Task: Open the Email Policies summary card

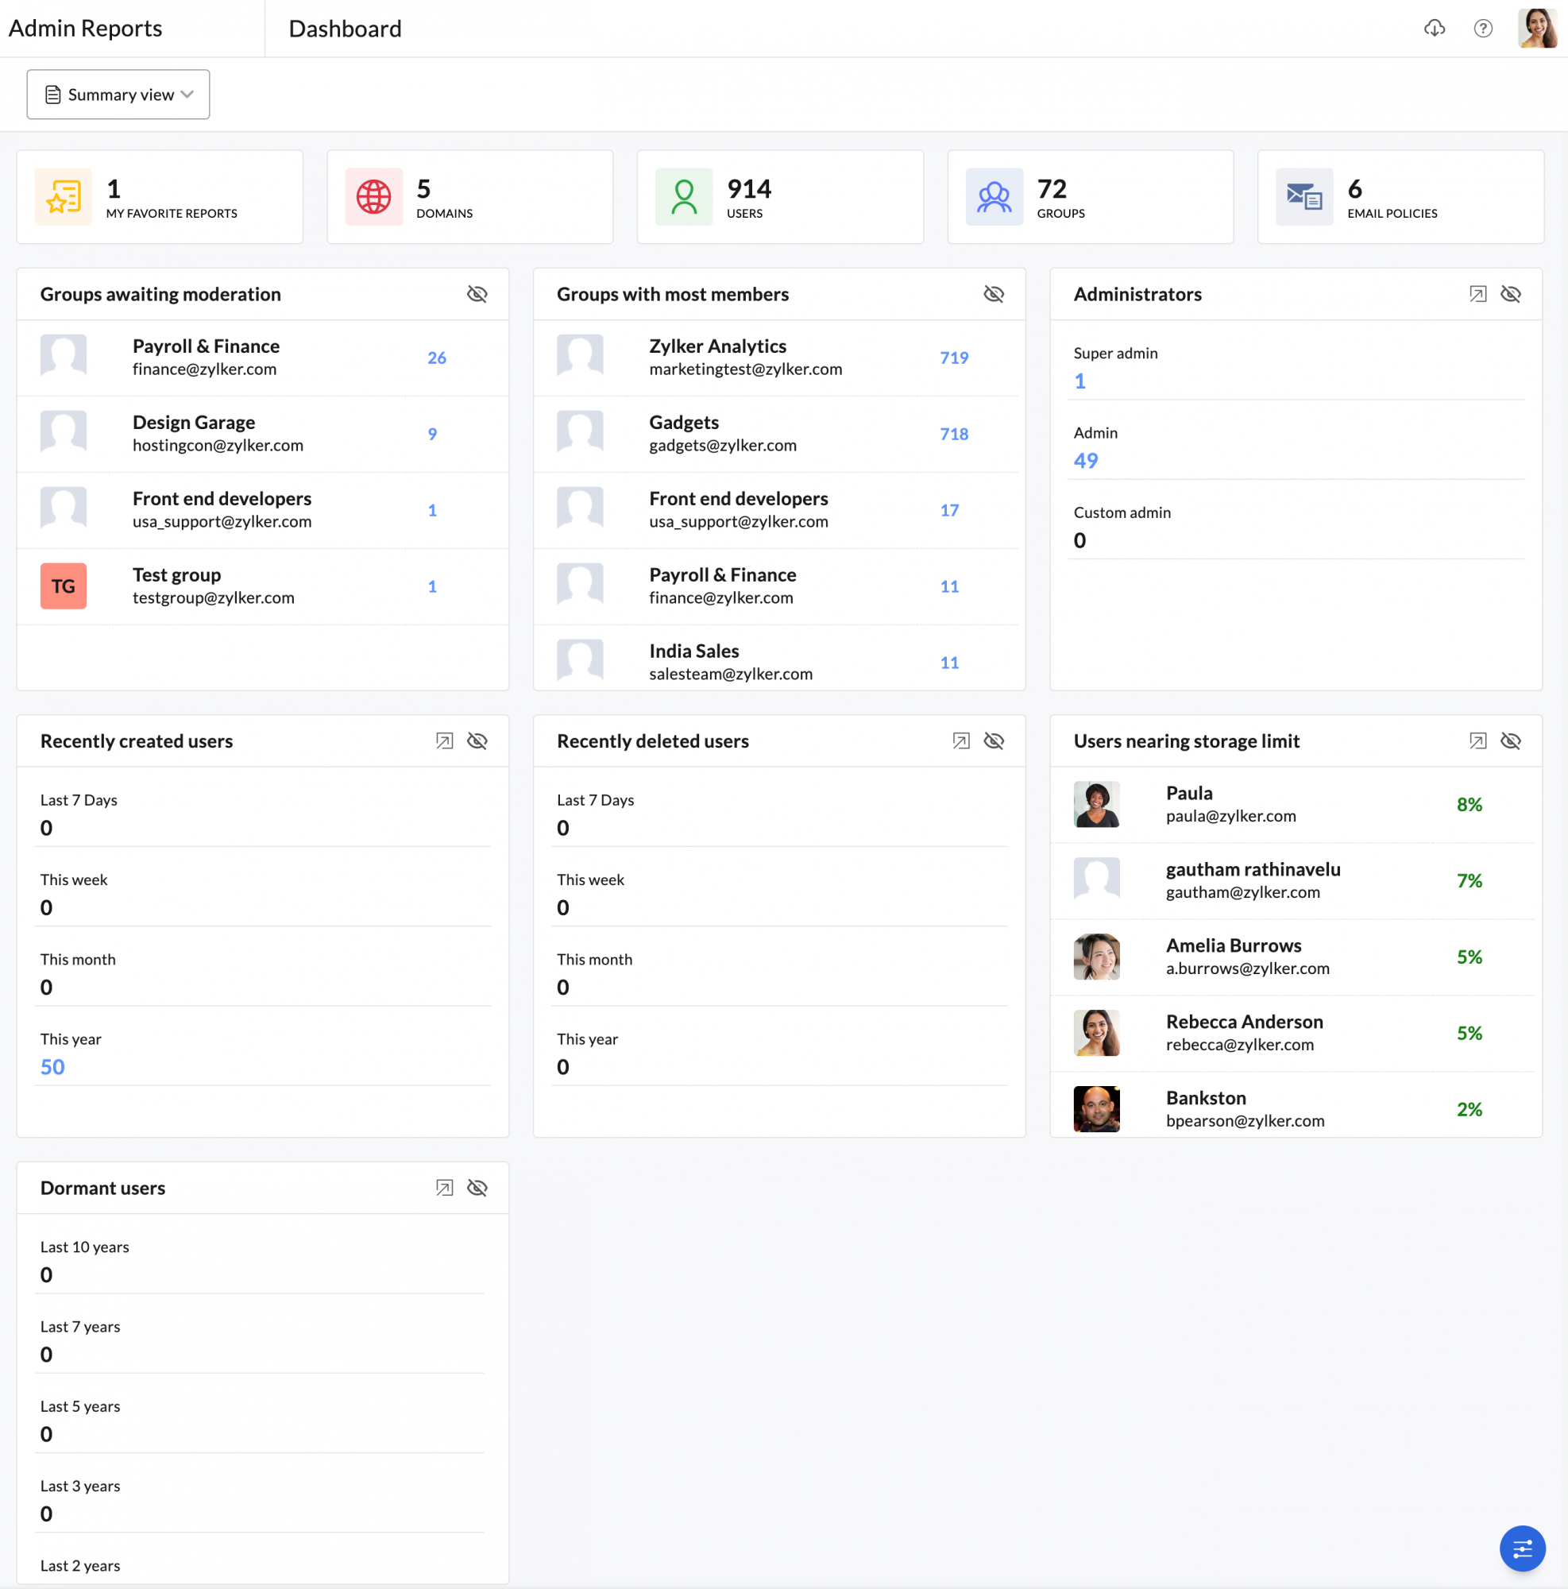Action: 1400,197
